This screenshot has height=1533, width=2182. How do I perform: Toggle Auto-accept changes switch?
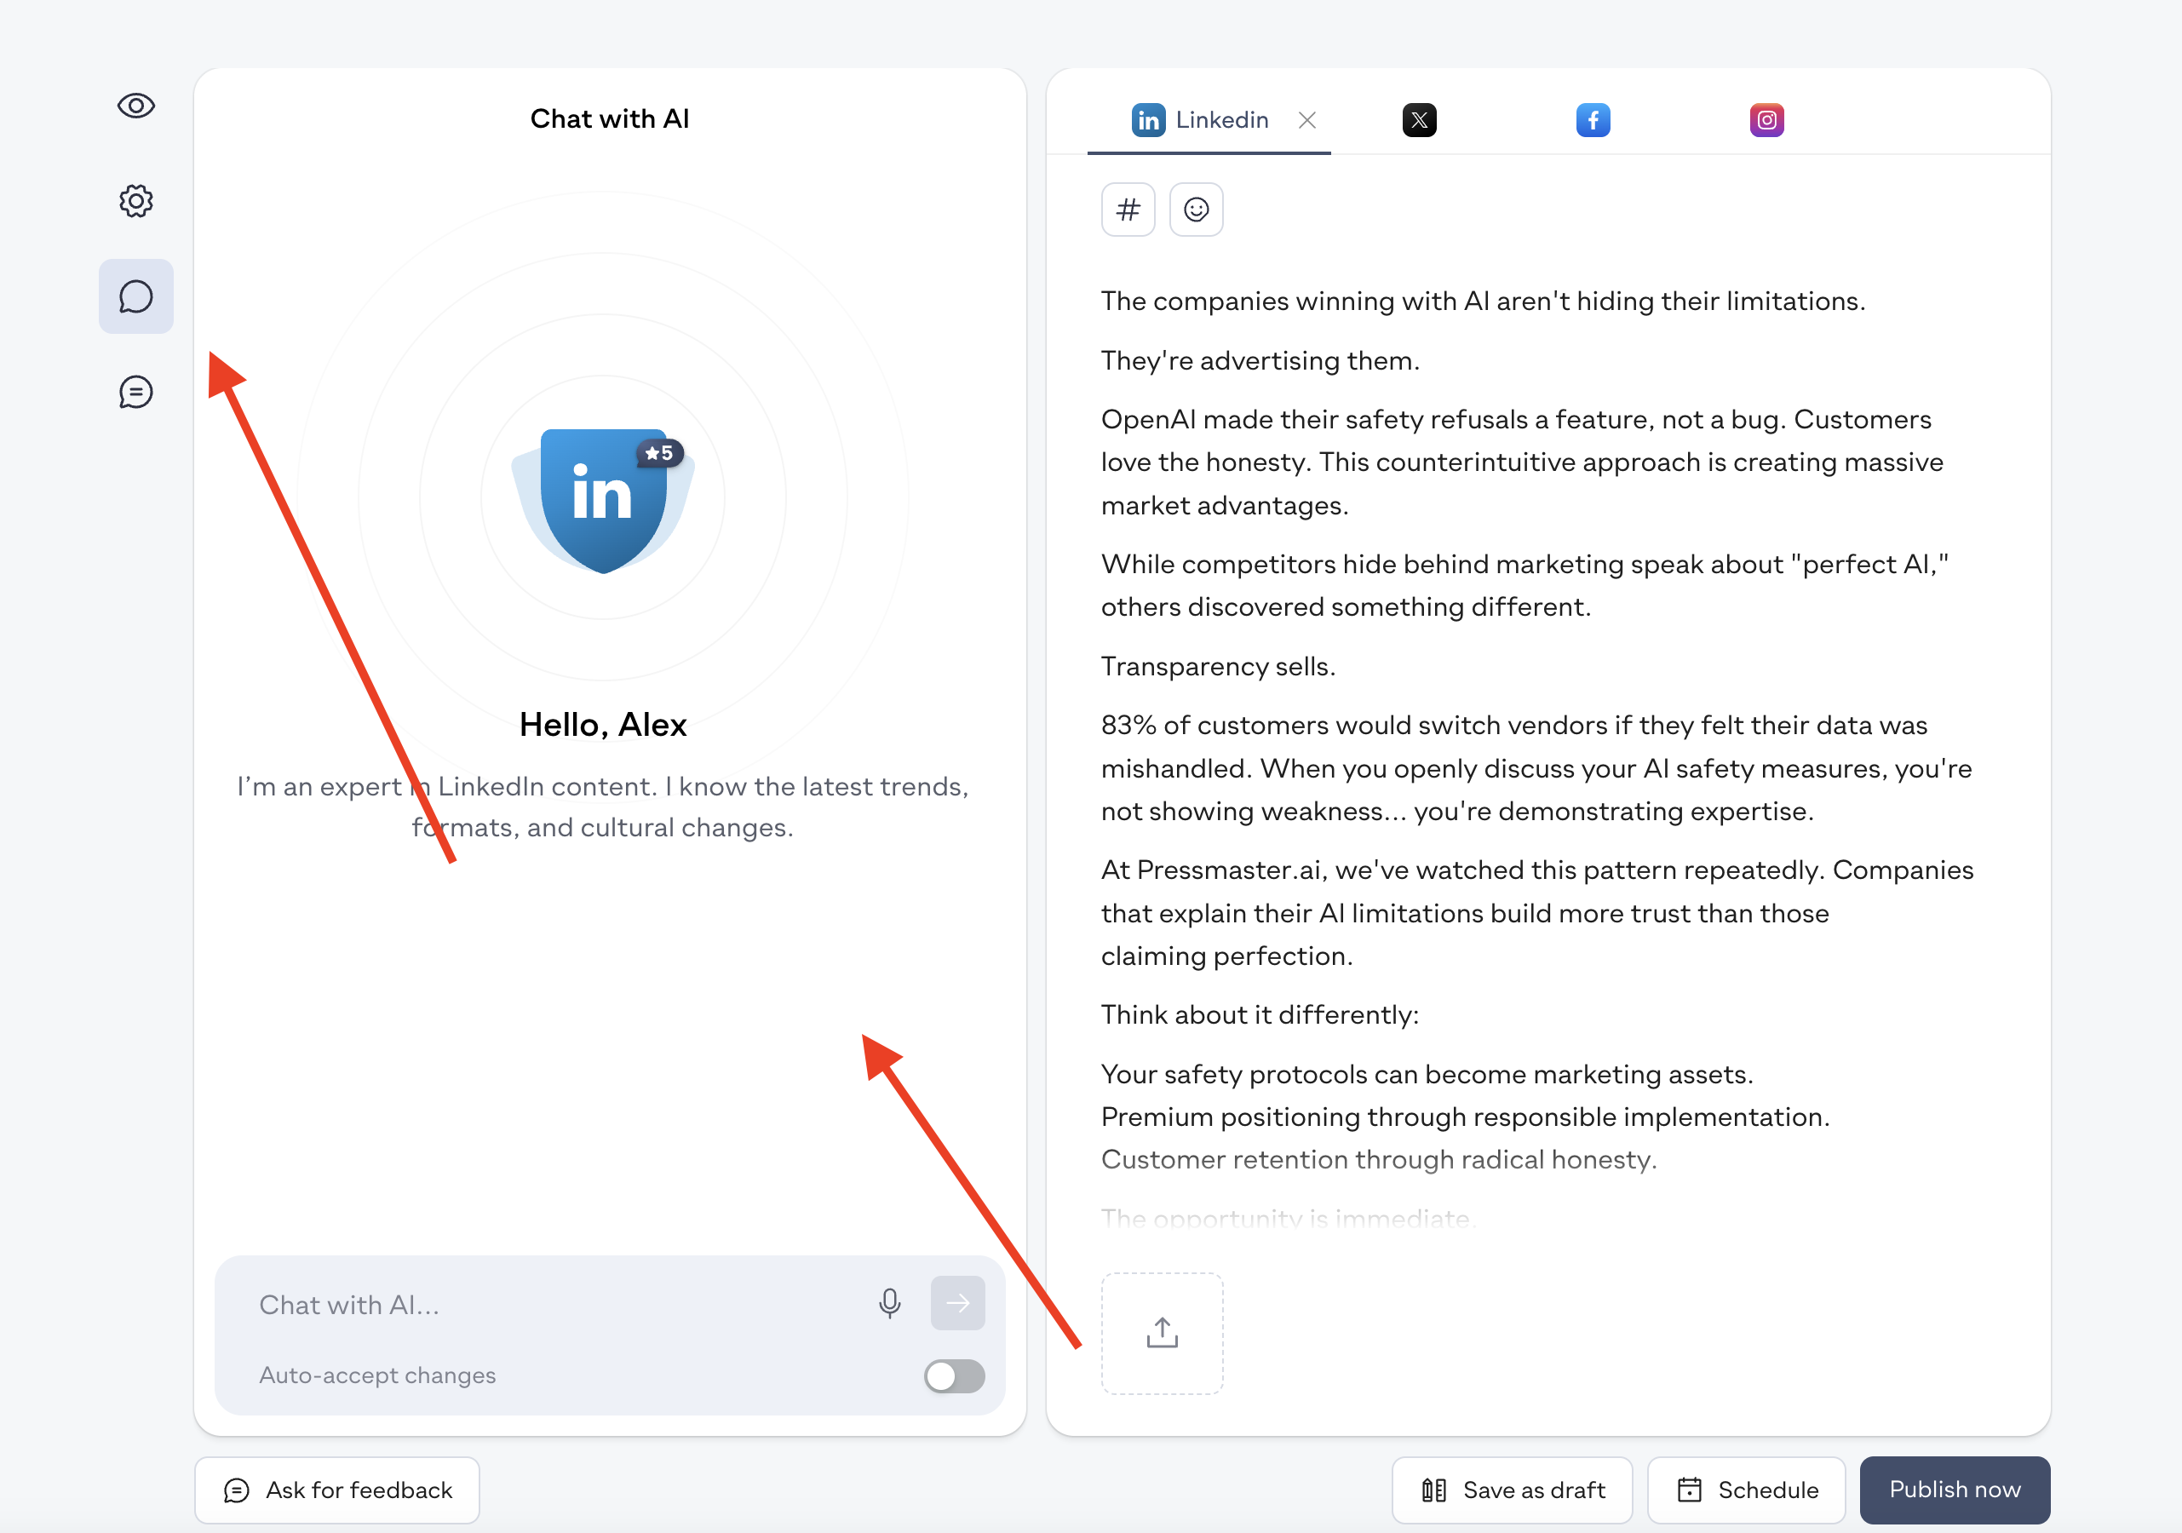(x=954, y=1375)
